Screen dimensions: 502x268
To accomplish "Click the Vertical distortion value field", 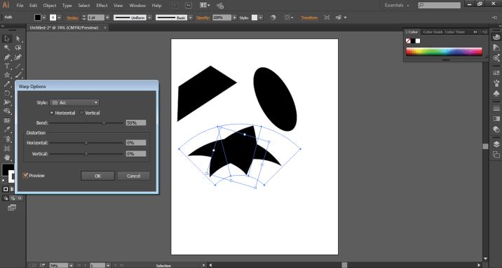I will (x=136, y=154).
